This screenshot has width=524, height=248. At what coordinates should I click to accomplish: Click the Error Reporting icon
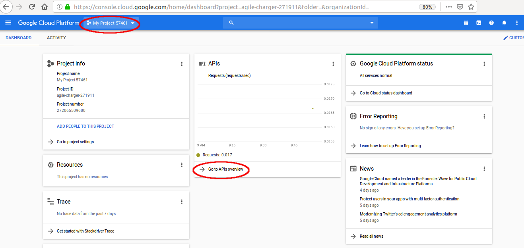[x=353, y=116]
